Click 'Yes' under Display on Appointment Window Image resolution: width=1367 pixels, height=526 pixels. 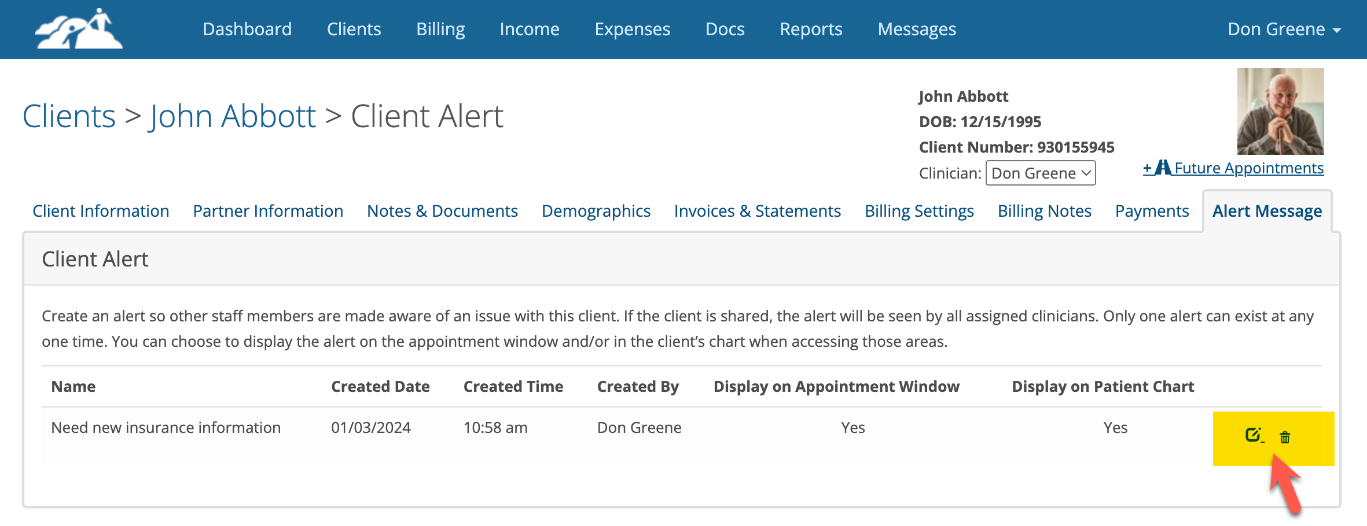[853, 428]
